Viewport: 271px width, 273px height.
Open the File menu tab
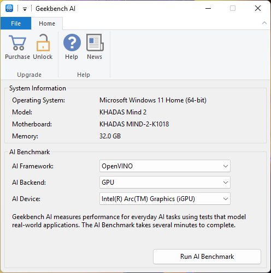point(16,23)
